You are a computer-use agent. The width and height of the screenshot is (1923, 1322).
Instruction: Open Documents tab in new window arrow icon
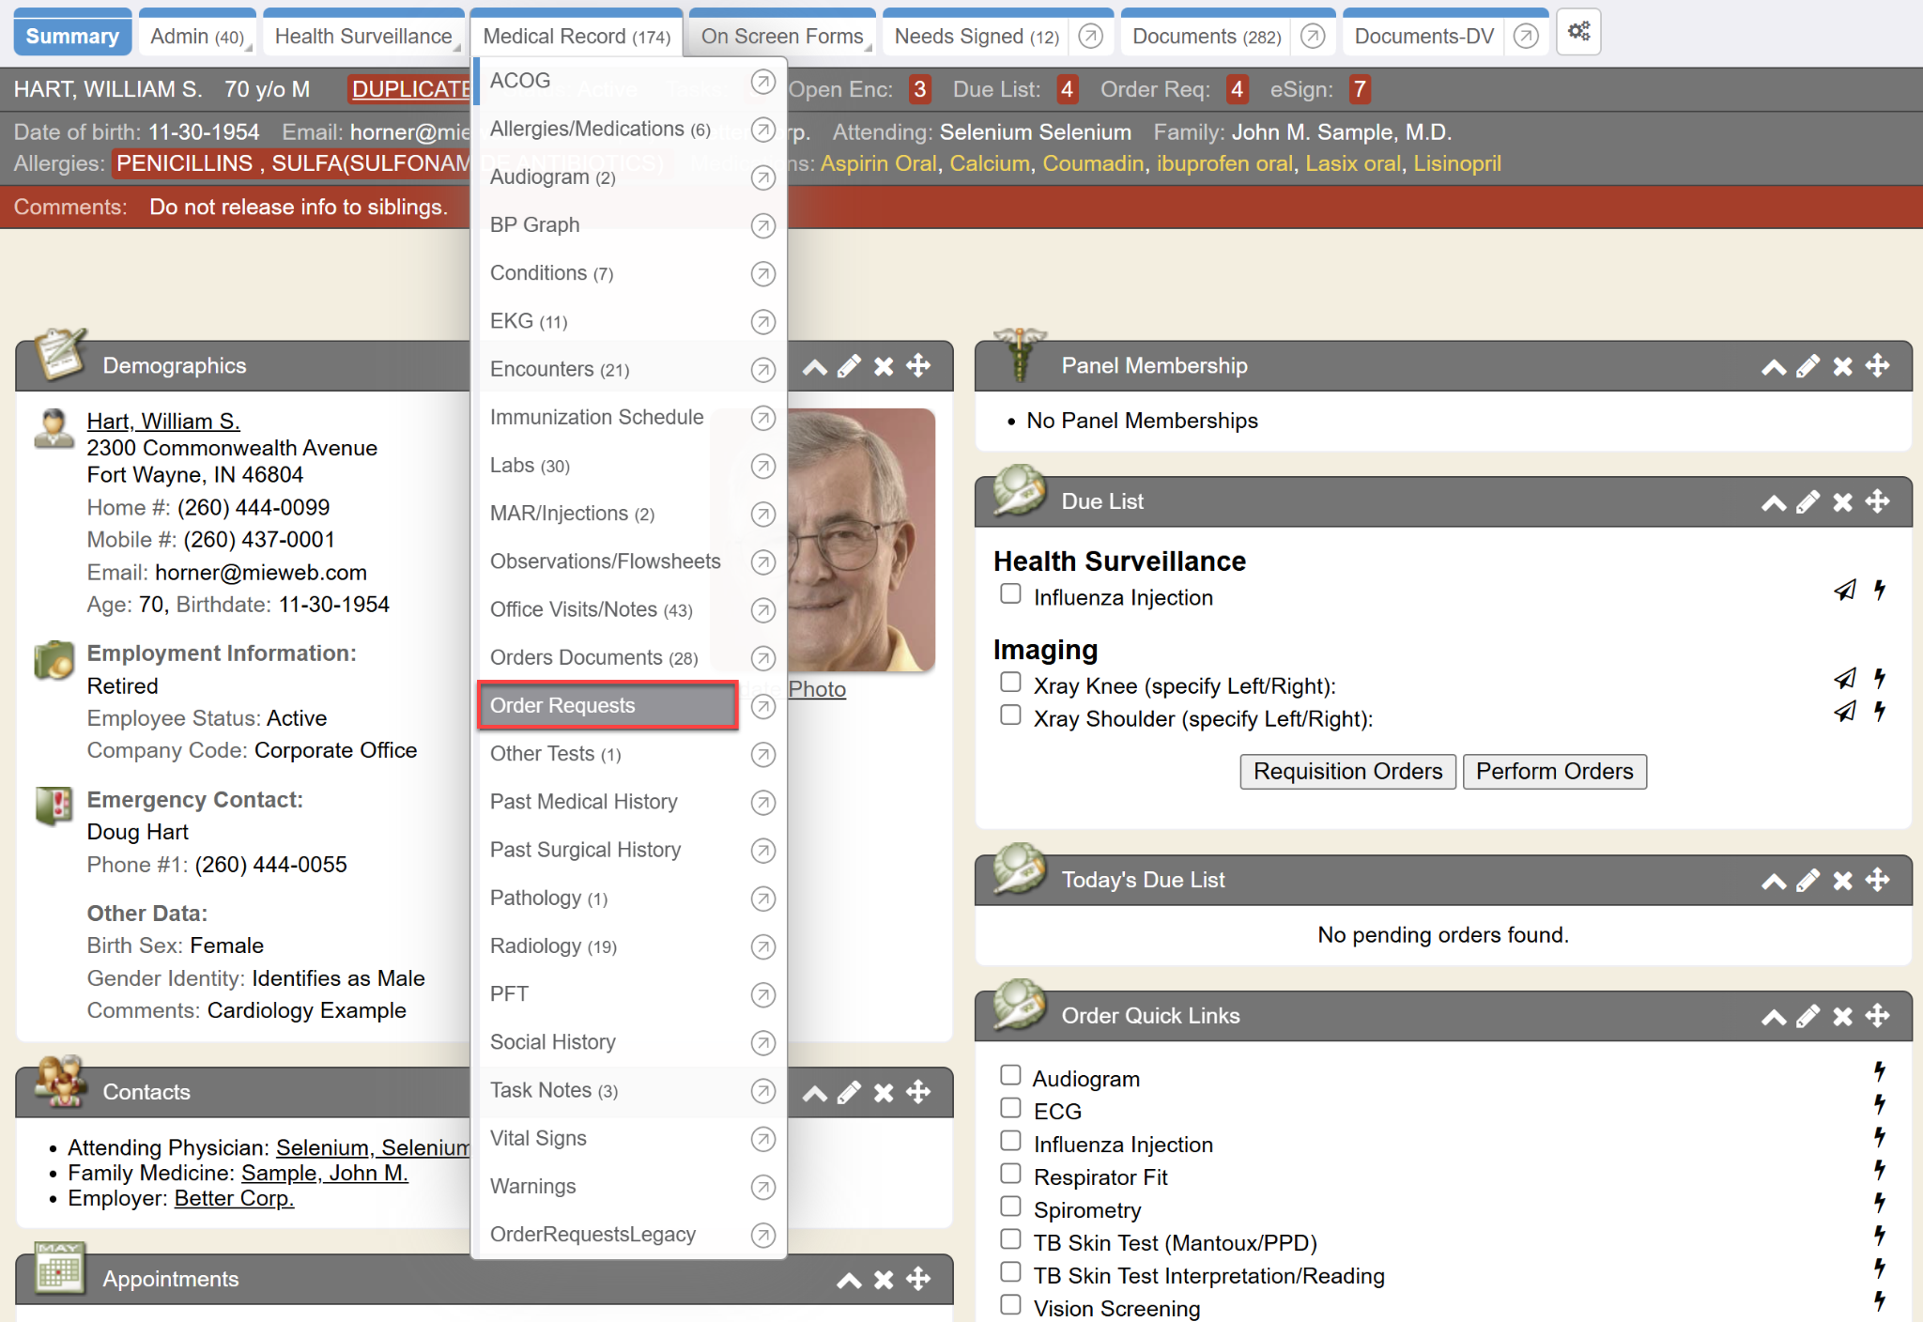pos(1313,37)
